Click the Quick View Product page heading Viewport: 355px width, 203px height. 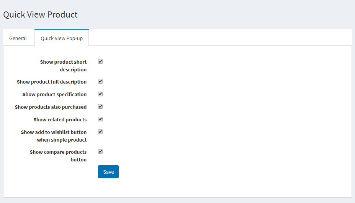click(41, 14)
